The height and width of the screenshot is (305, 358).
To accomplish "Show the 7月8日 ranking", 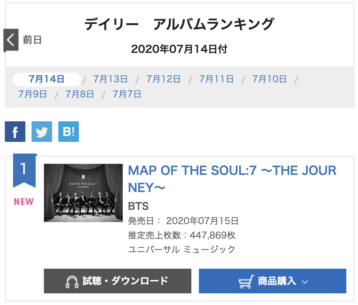I will pyautogui.click(x=80, y=94).
